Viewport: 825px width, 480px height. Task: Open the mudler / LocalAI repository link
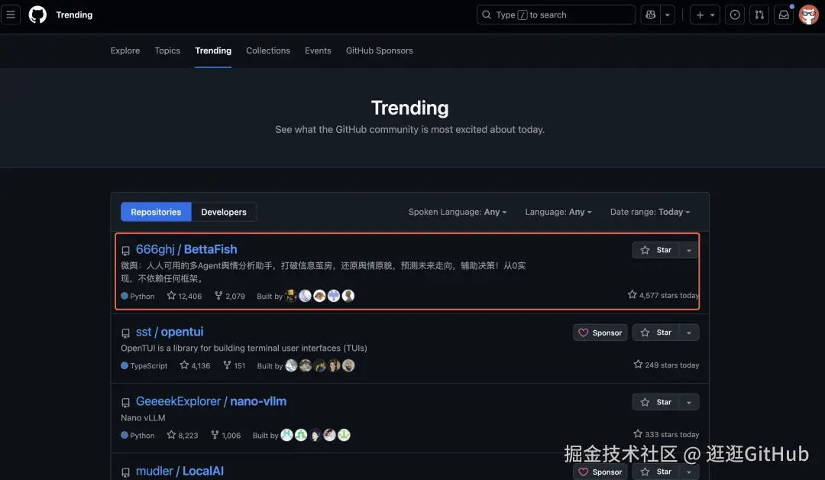click(180, 471)
